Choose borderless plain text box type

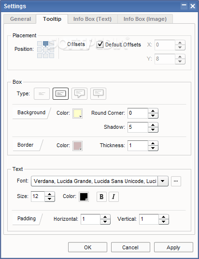[x=42, y=93]
